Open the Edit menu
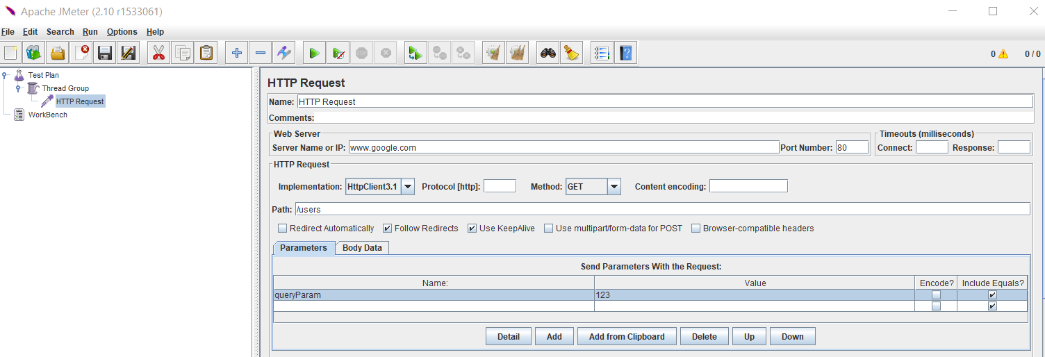The image size is (1045, 357). pyautogui.click(x=30, y=32)
